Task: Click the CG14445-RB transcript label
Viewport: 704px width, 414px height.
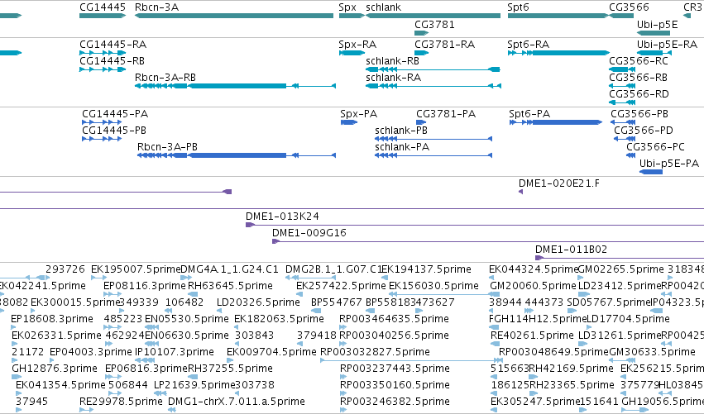Action: [112, 61]
